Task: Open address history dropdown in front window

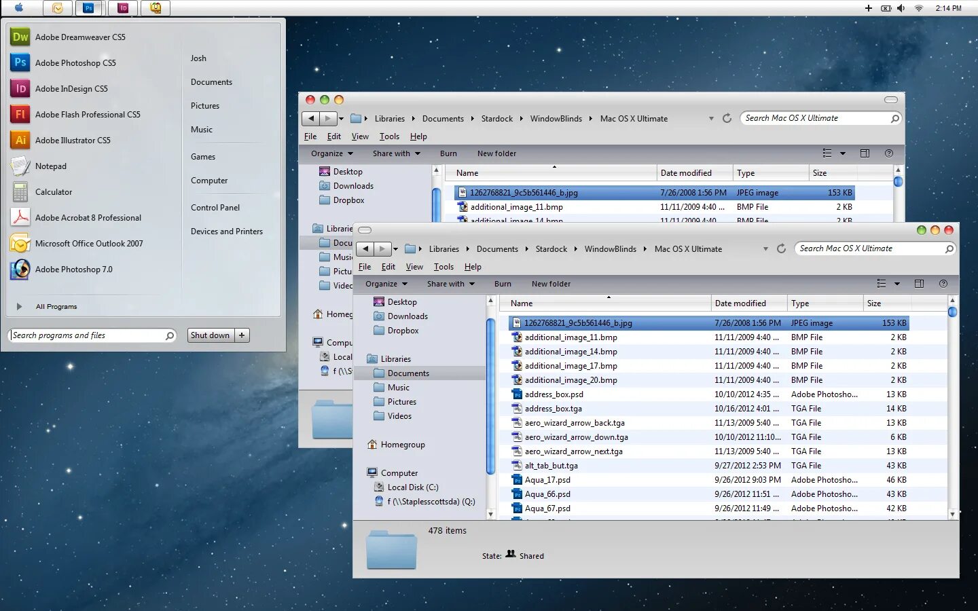Action: click(765, 249)
